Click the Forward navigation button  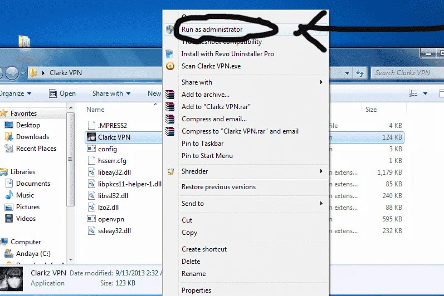[x=12, y=73]
